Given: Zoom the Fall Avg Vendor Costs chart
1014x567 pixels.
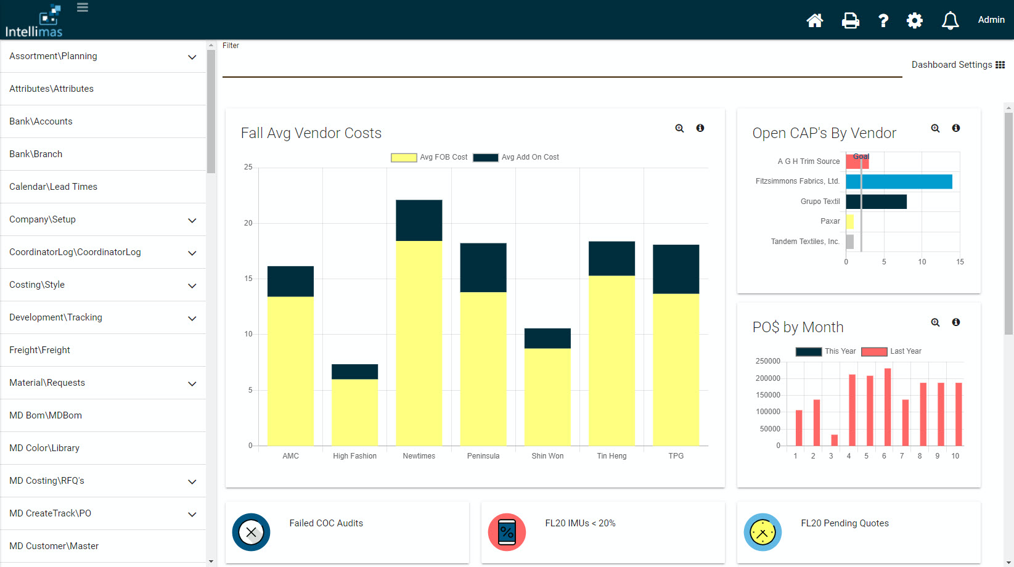Looking at the screenshot, I should [679, 128].
